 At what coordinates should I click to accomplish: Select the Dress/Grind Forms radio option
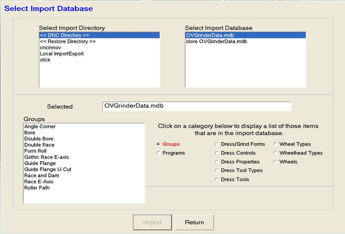pyautogui.click(x=217, y=144)
